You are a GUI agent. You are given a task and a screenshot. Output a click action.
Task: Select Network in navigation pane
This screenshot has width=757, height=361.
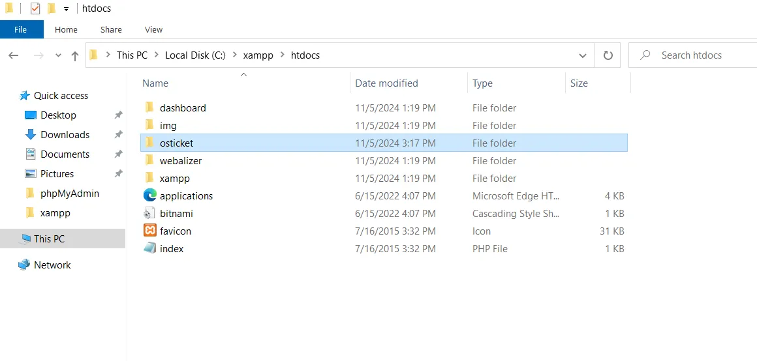coord(52,265)
